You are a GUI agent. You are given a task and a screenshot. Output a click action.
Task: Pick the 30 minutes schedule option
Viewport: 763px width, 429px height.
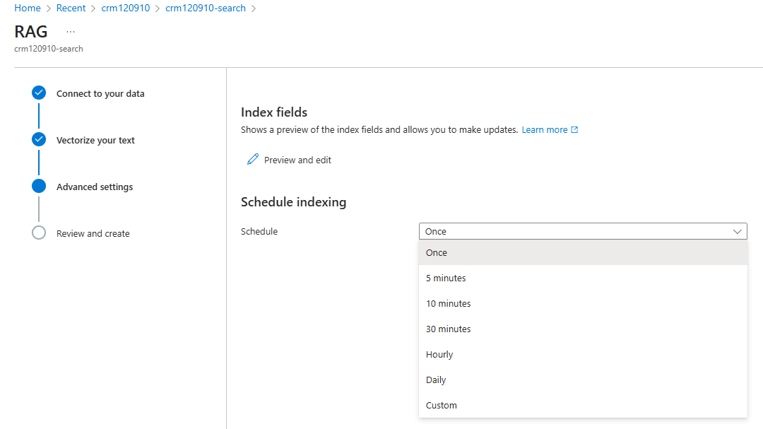click(583, 329)
